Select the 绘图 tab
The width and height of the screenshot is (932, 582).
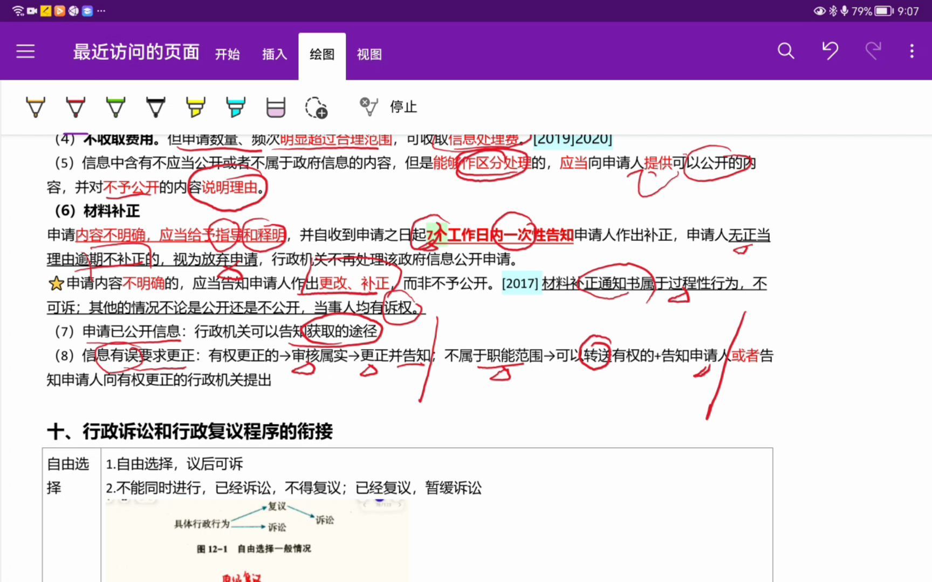pos(322,56)
